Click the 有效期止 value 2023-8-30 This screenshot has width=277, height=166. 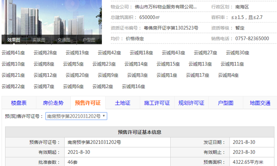coord(244,152)
